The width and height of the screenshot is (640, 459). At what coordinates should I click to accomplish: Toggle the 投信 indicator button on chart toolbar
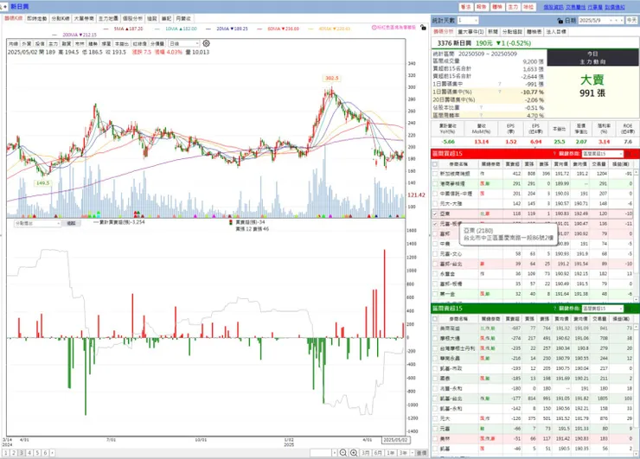click(x=40, y=44)
